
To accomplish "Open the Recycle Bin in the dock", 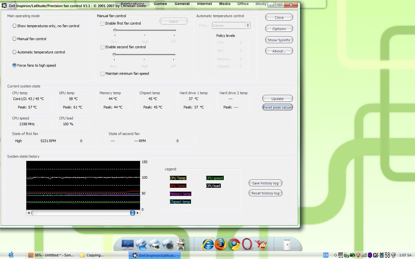I will 287,245.
